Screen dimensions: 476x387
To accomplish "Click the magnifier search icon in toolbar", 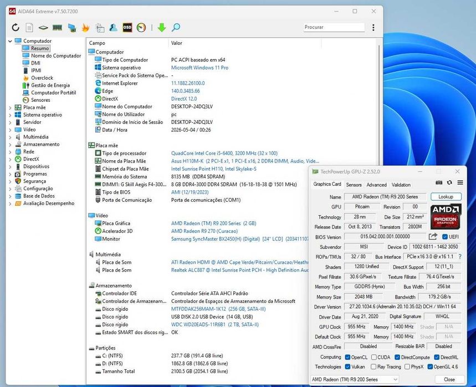I will pyautogui.click(x=176, y=28).
